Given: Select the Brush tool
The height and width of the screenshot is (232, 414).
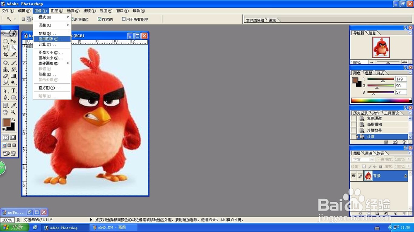Looking at the screenshot, I should click(13, 63).
